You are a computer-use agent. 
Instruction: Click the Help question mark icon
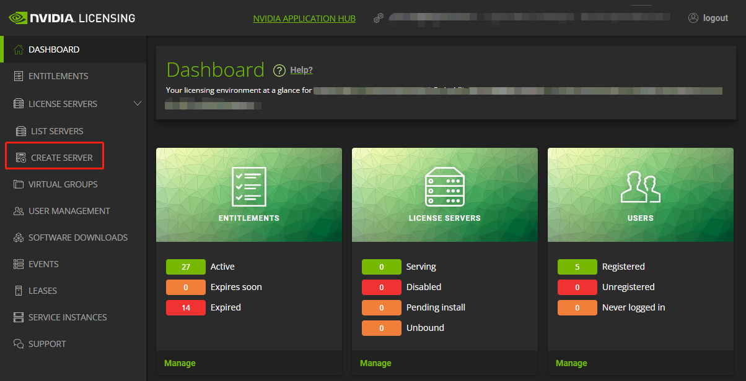click(x=279, y=70)
